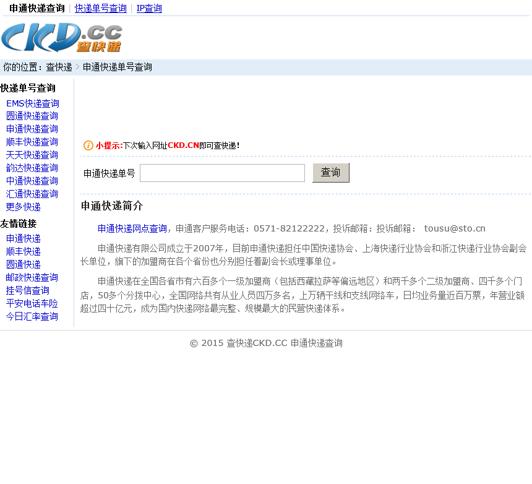This screenshot has width=532, height=484.
Task: Click the 申通快递单号 input label
Action: pyautogui.click(x=109, y=173)
